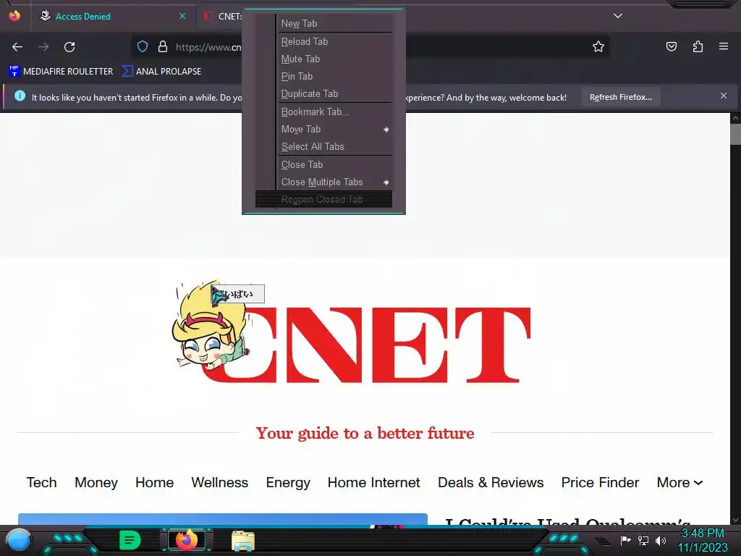Click the scrollbar up arrow

(x=735, y=118)
